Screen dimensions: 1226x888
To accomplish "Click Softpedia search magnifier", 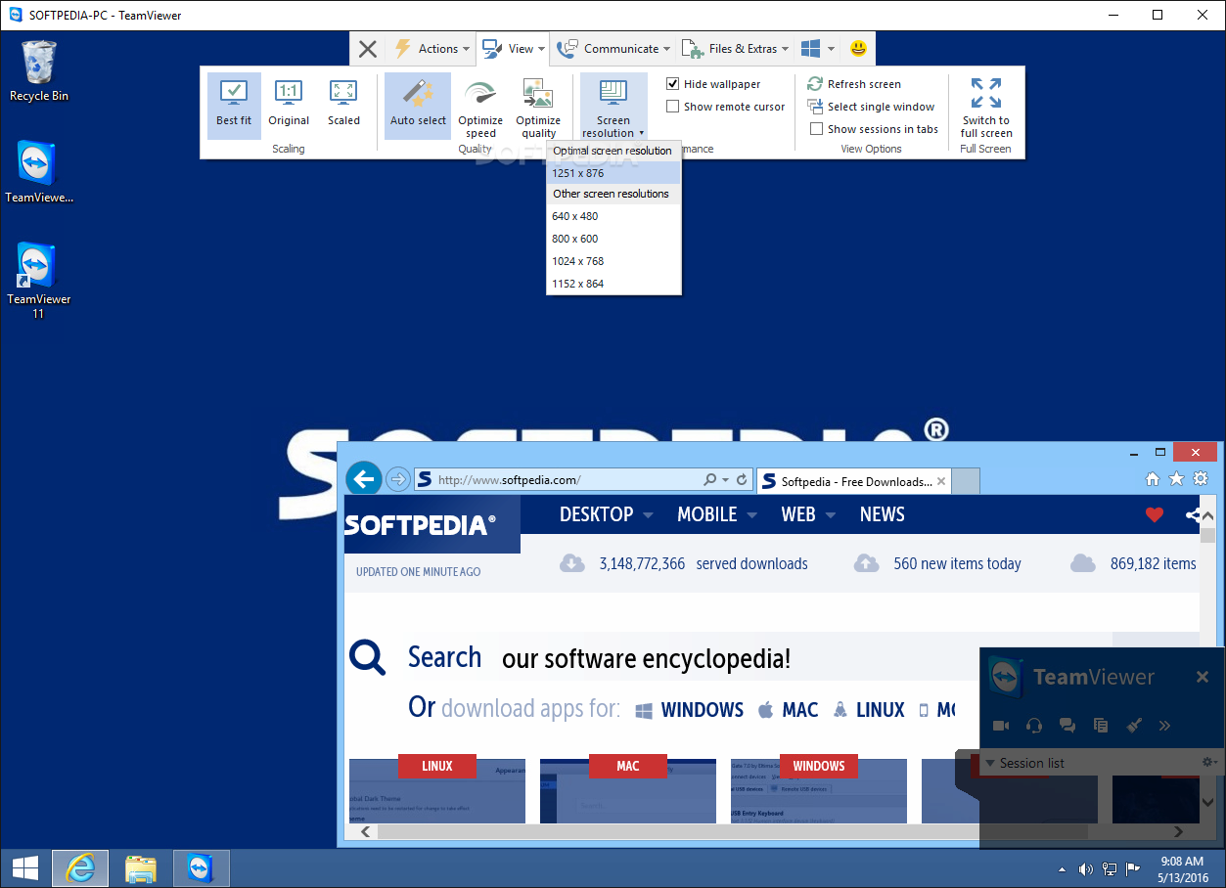I will click(368, 658).
